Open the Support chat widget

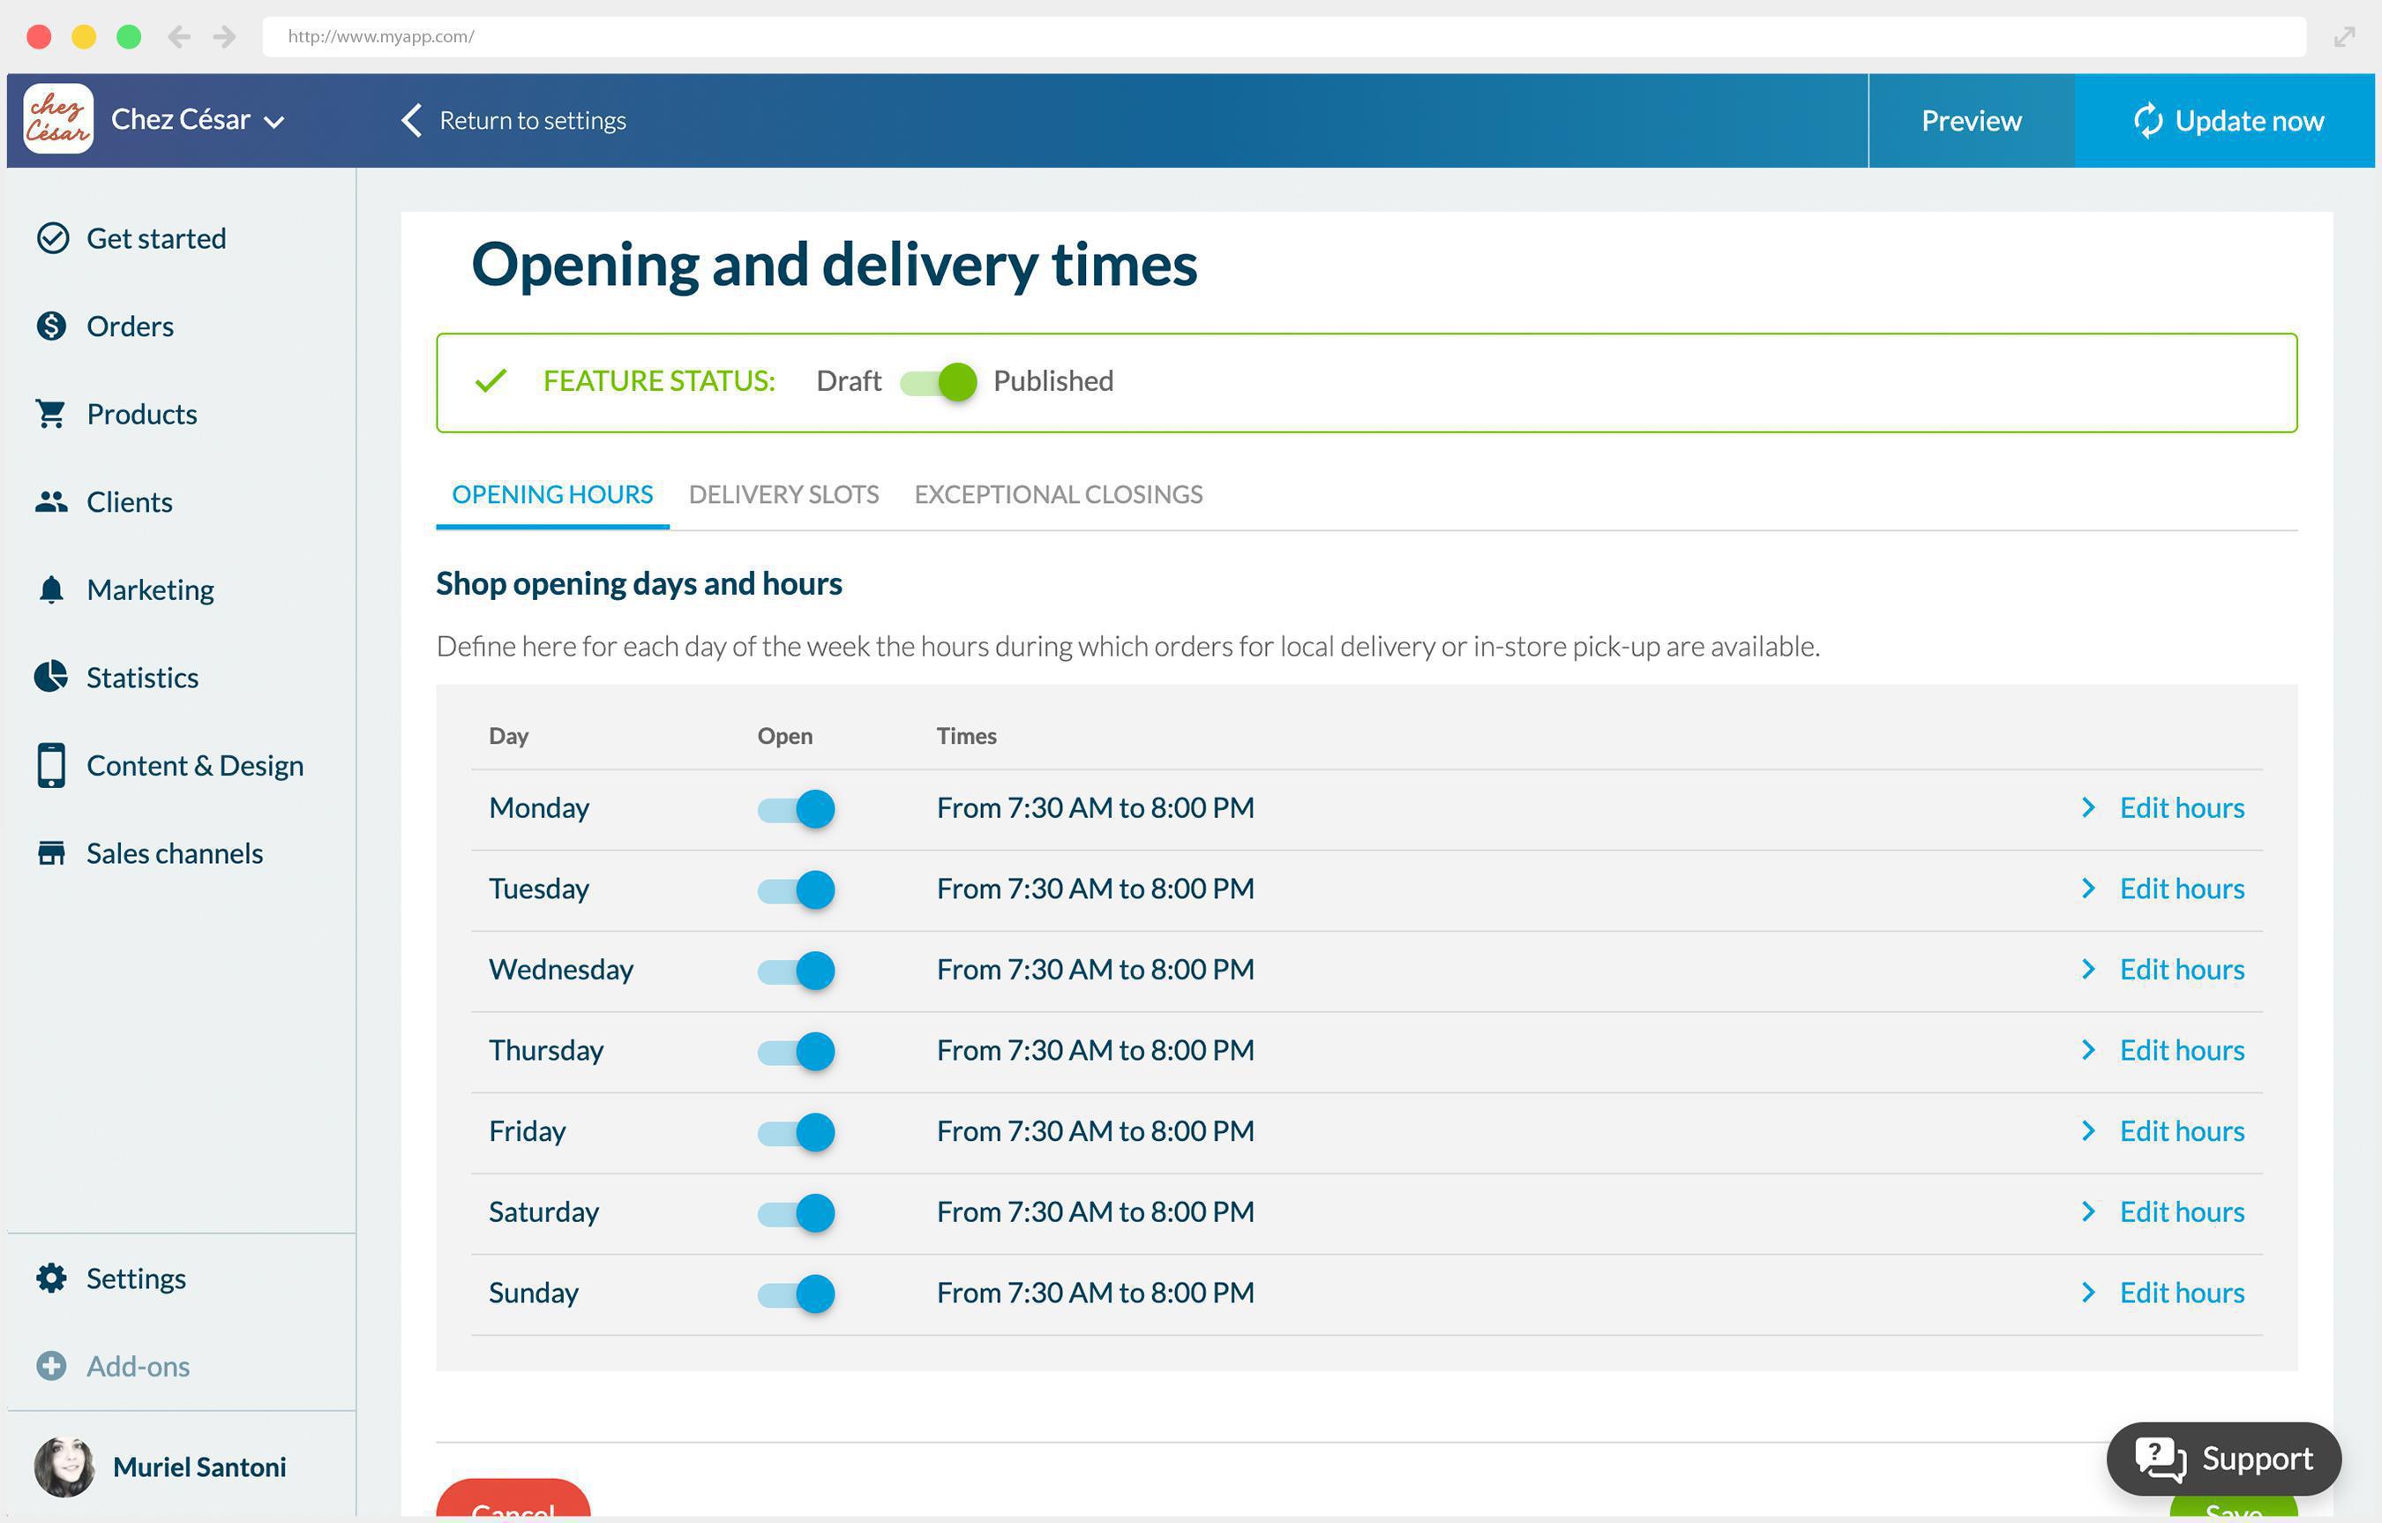point(2224,1459)
